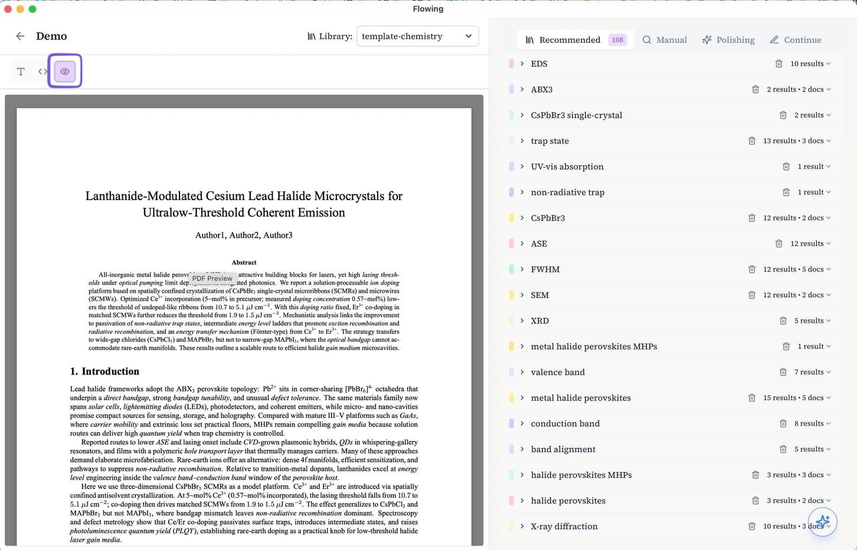The image size is (857, 550).
Task: Click the trash icon in the ASE row
Action: (x=779, y=243)
